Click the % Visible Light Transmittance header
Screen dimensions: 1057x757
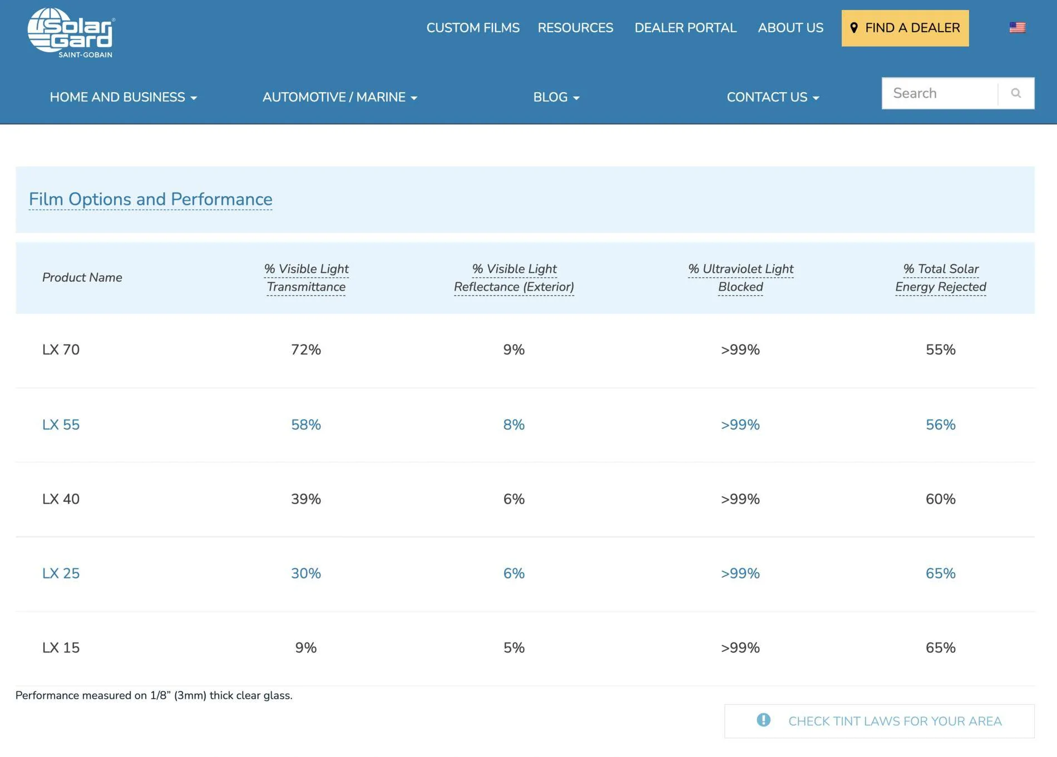pos(307,278)
